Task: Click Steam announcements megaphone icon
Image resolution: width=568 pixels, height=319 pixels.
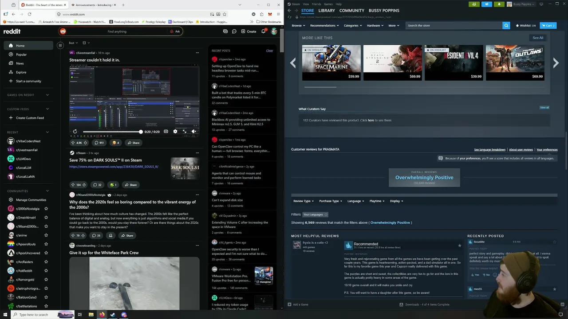Action: click(486, 4)
